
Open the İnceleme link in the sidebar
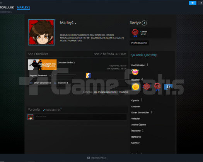click(136, 131)
